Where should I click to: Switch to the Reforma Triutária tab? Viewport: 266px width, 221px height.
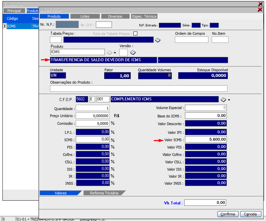(104, 193)
